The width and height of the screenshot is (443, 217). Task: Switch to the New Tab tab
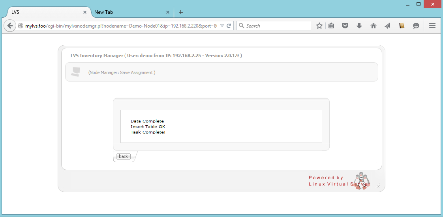(126, 12)
